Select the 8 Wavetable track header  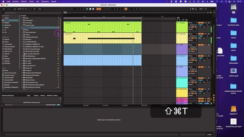pyautogui.click(x=182, y=93)
